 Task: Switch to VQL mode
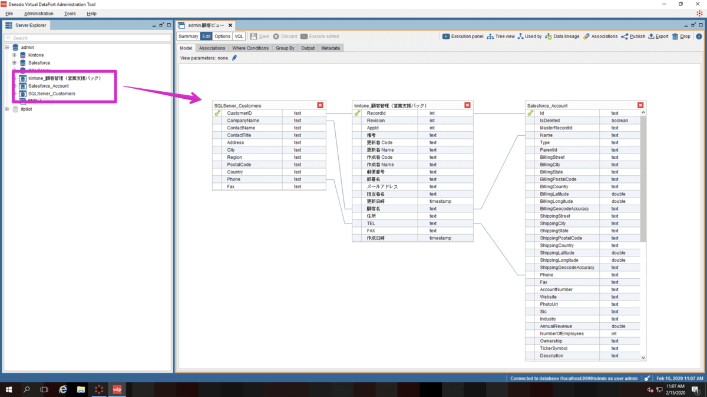click(239, 36)
